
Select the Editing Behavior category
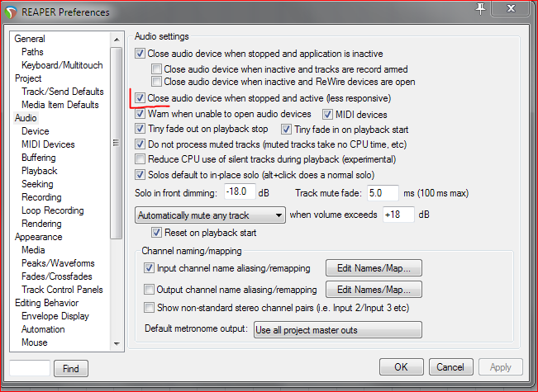(46, 303)
